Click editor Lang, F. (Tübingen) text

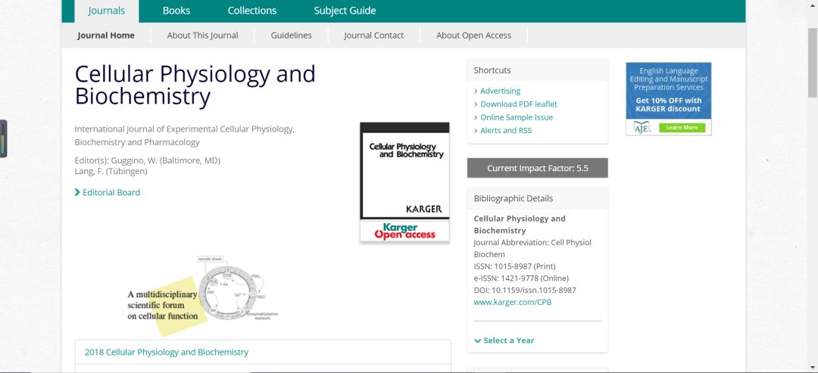111,171
